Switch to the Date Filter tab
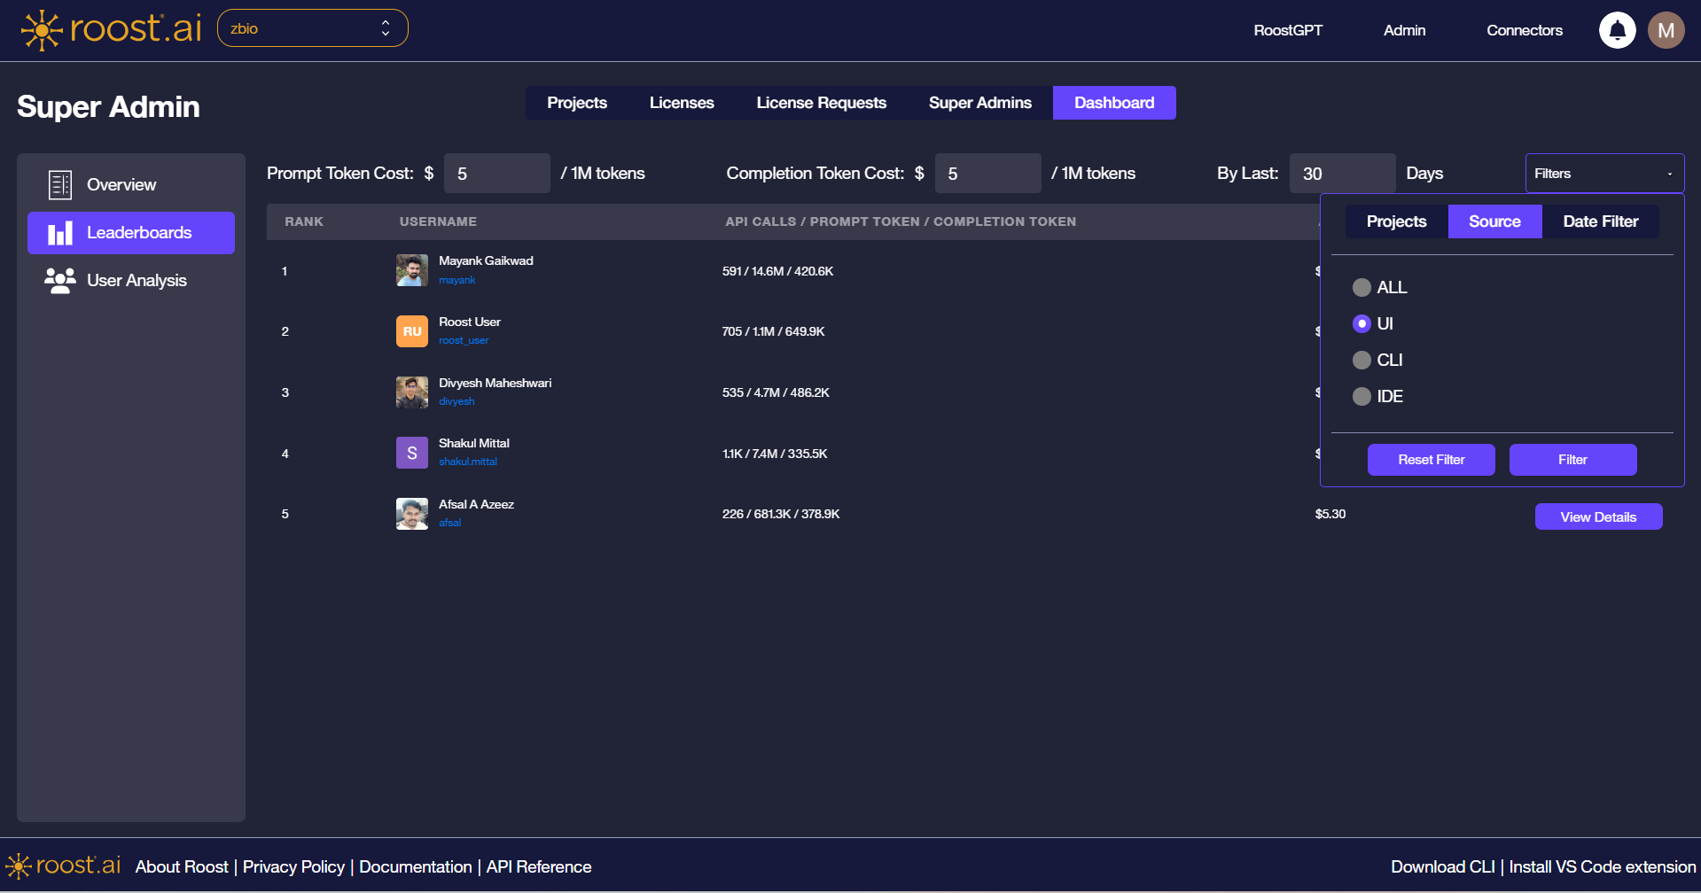1701x893 pixels. pyautogui.click(x=1601, y=221)
